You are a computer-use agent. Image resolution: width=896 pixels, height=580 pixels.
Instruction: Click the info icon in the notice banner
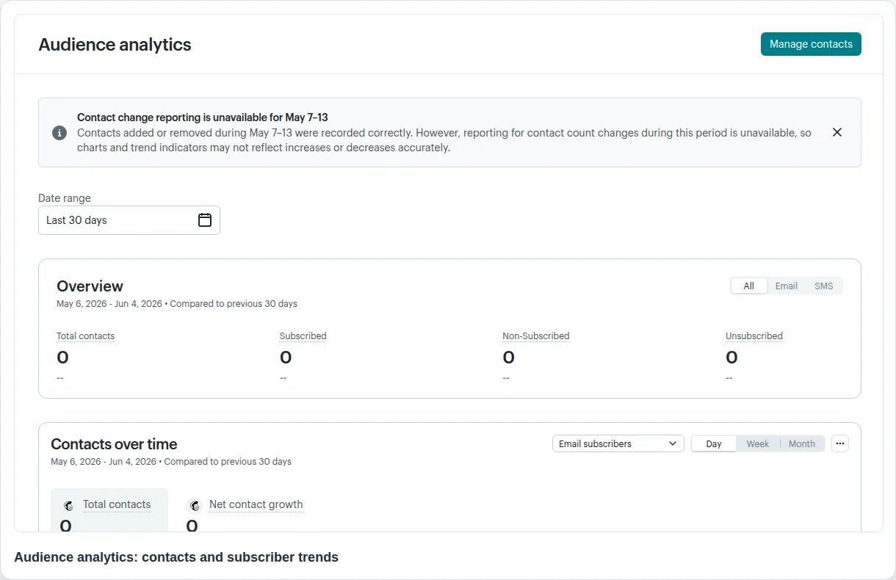click(59, 133)
